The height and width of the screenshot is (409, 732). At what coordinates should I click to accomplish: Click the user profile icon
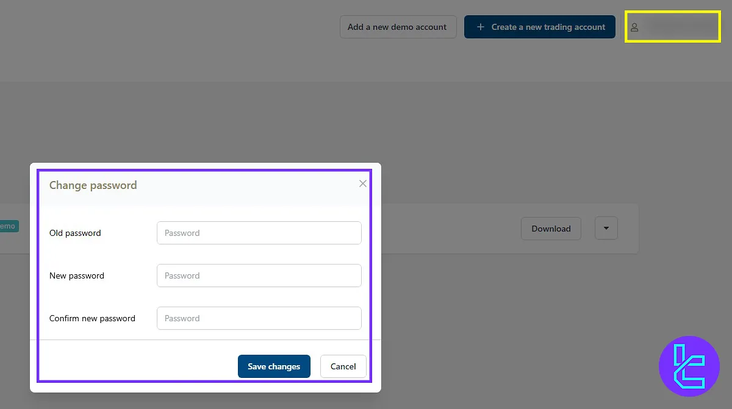pos(634,27)
